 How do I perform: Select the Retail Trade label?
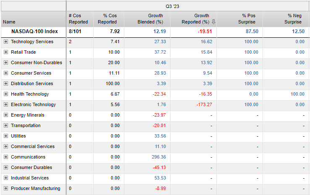tap(24, 52)
